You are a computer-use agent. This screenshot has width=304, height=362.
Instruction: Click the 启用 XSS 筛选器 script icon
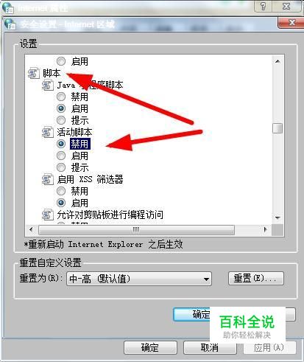click(x=48, y=179)
